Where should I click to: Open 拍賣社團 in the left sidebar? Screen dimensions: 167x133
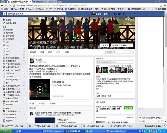pyautogui.click(x=8, y=104)
